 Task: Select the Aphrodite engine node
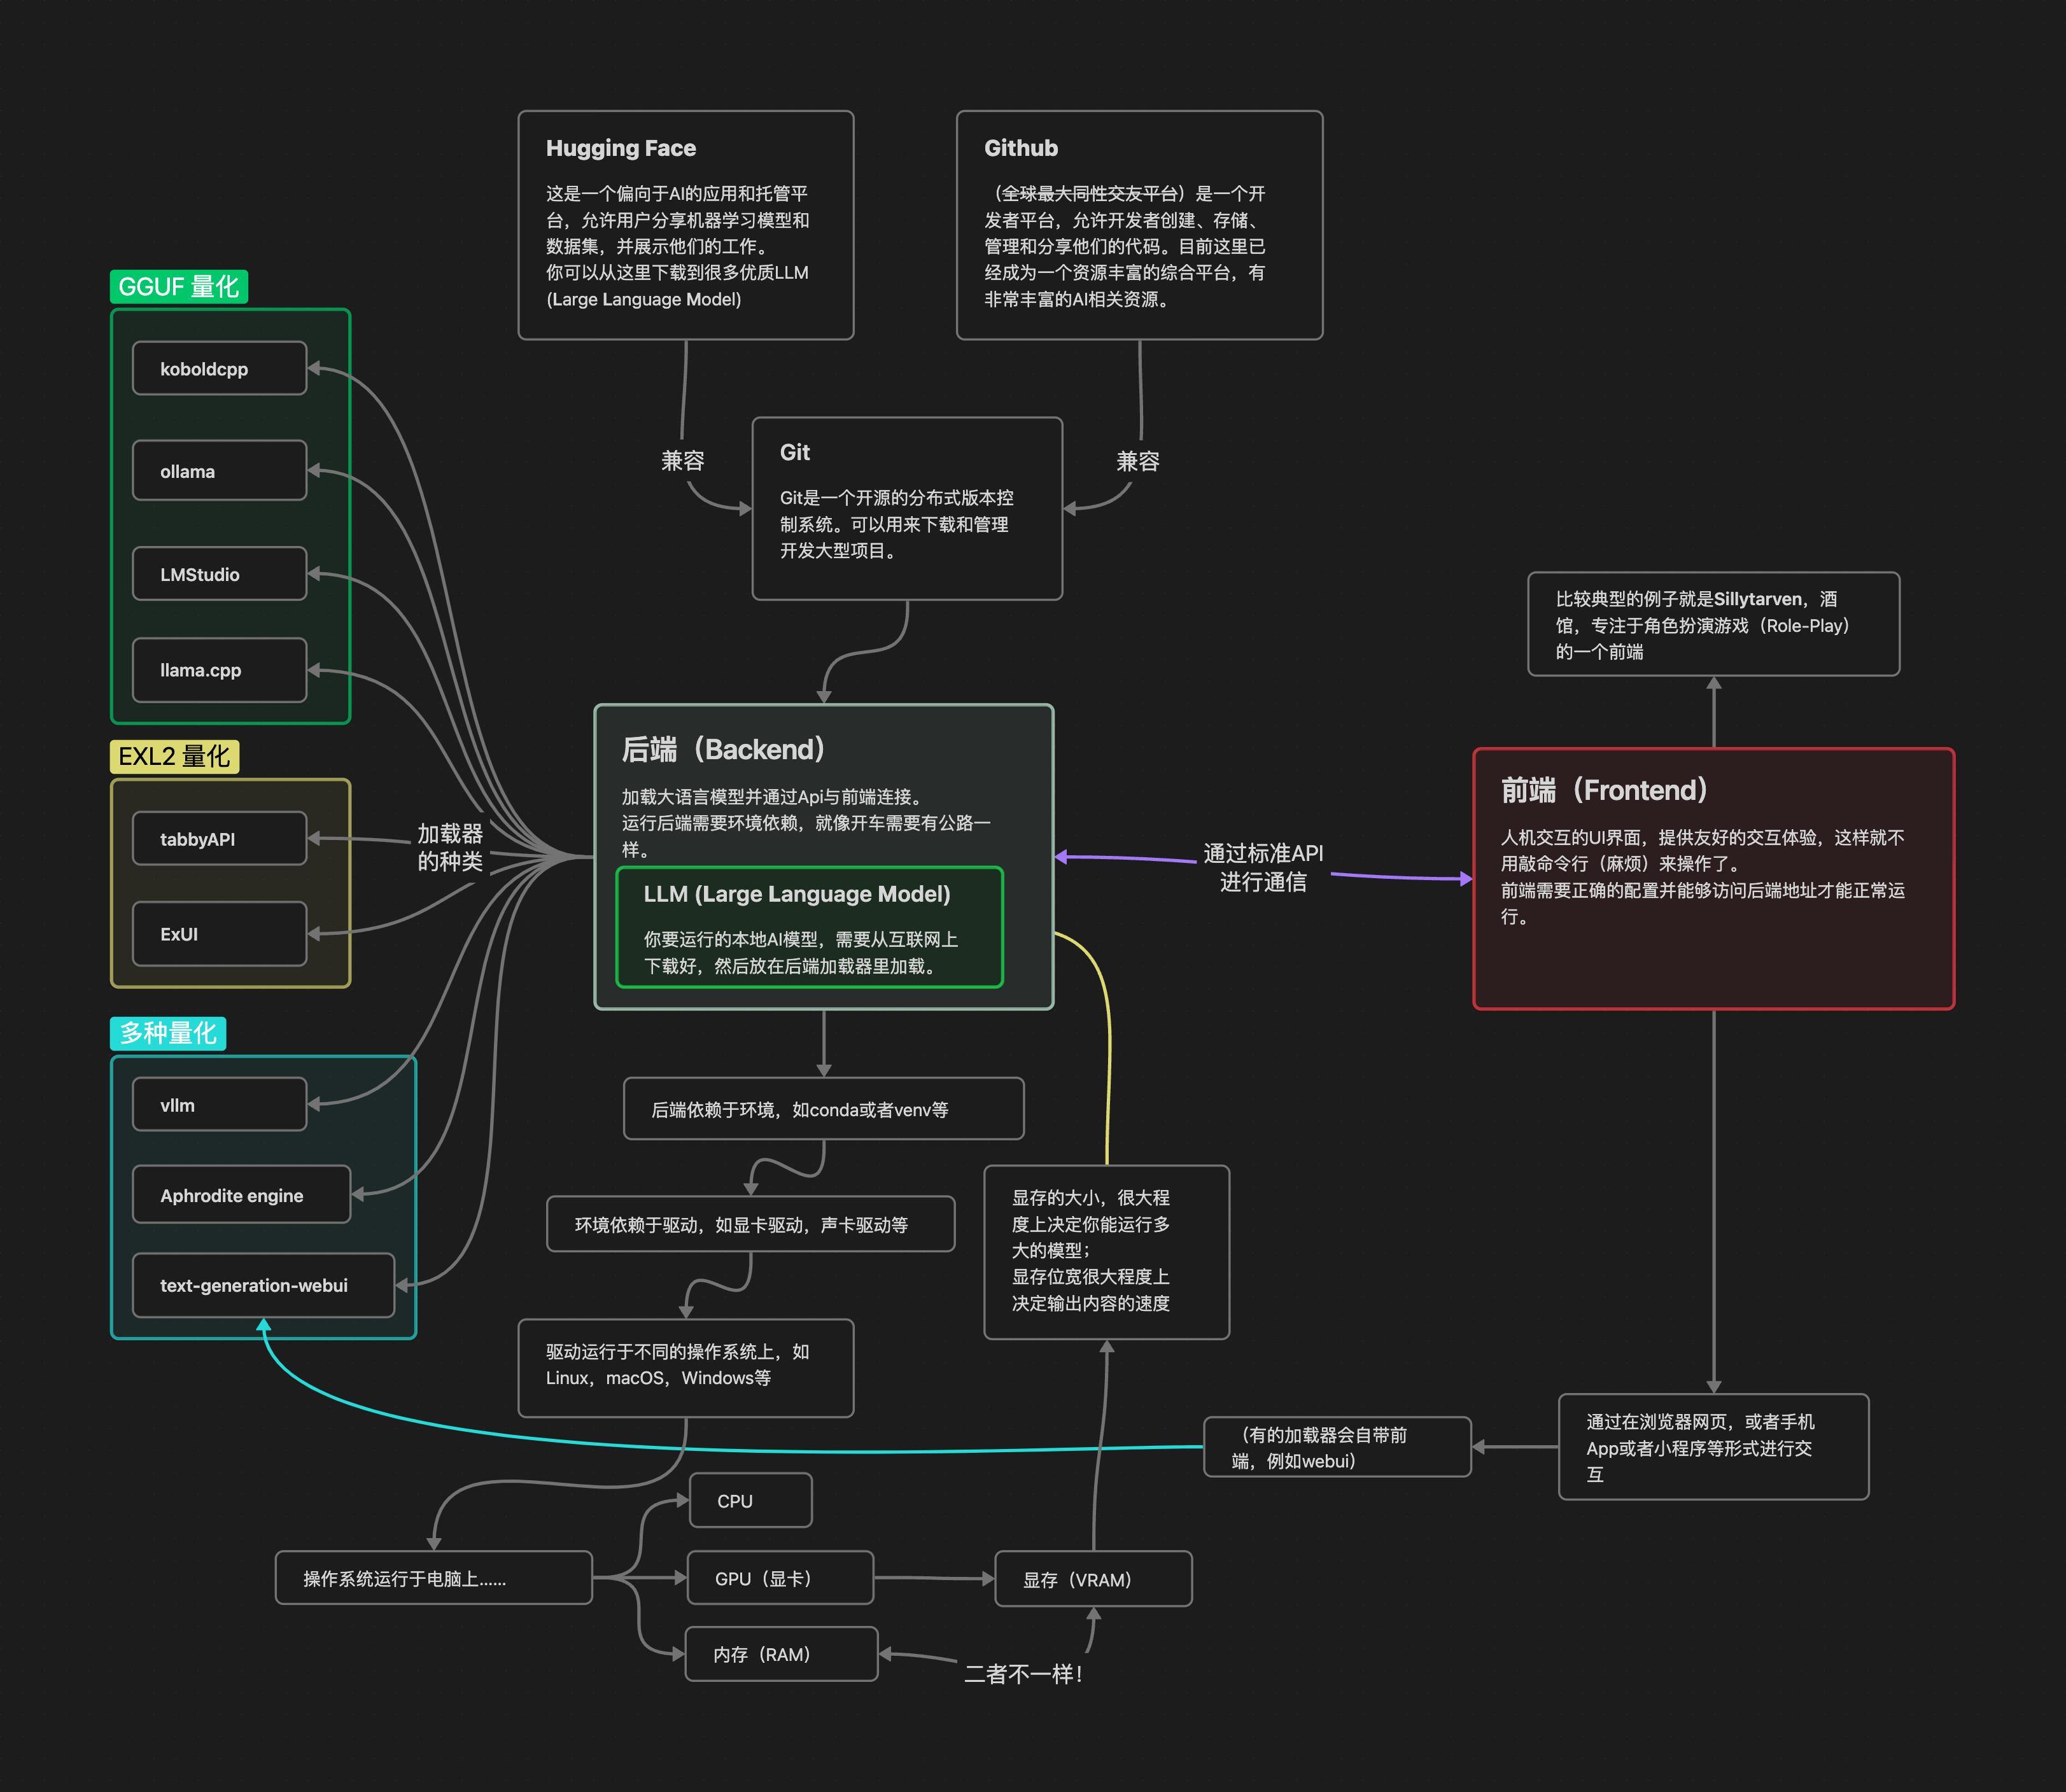241,1194
